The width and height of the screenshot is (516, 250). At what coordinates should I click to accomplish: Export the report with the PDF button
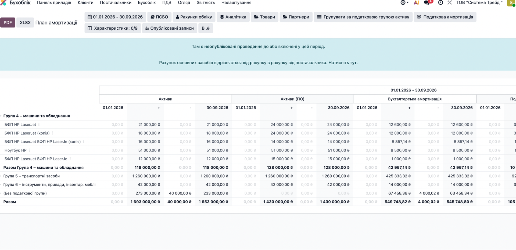point(8,23)
